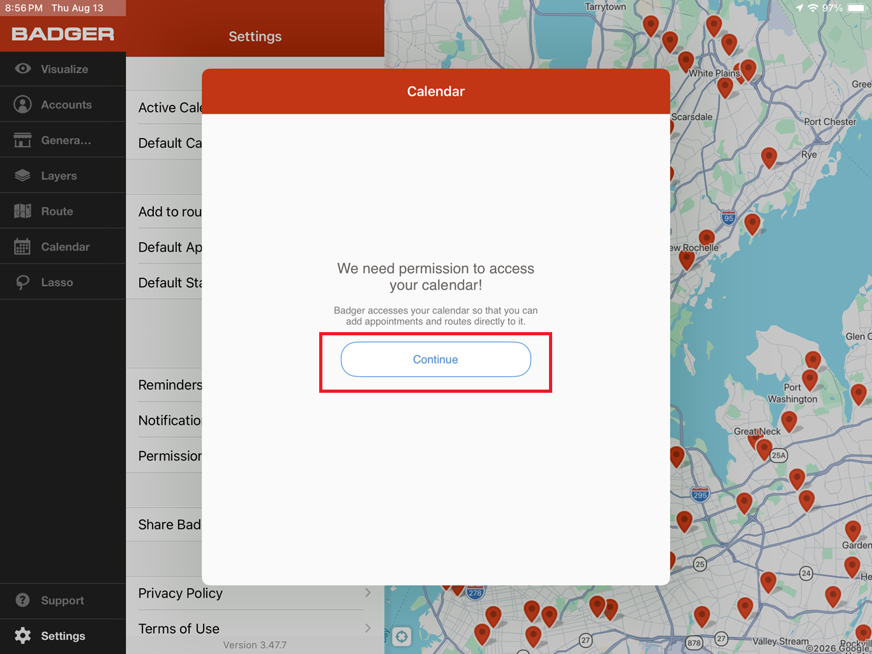Open the Permissions settings row
872x654 pixels.
(164, 456)
